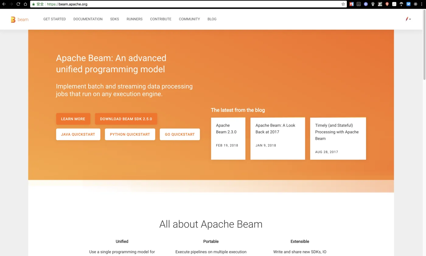Viewport: 426px width, 256px height.
Task: Open the GET STARTED menu
Action: [54, 19]
